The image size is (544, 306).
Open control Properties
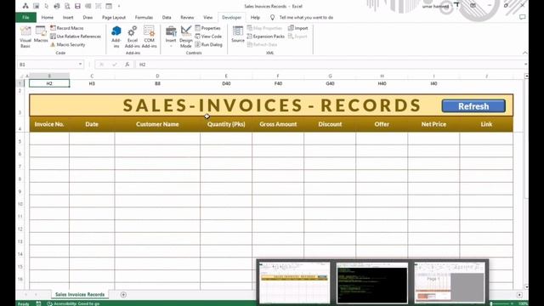[x=207, y=28]
